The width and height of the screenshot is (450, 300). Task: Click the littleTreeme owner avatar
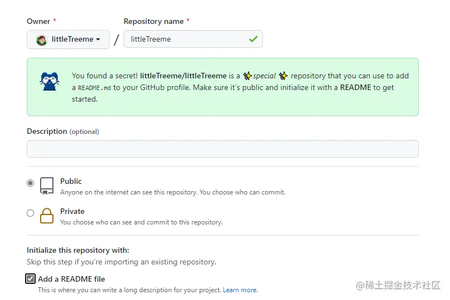42,39
